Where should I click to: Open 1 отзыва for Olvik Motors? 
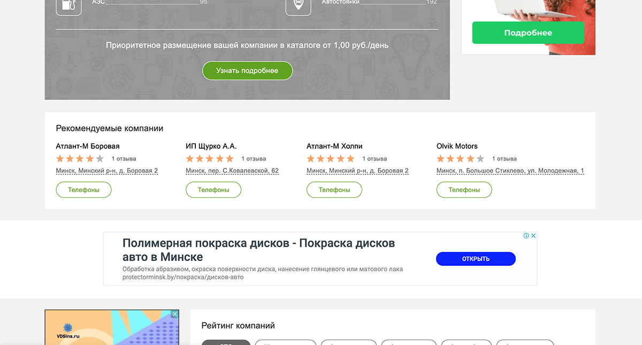[505, 159]
